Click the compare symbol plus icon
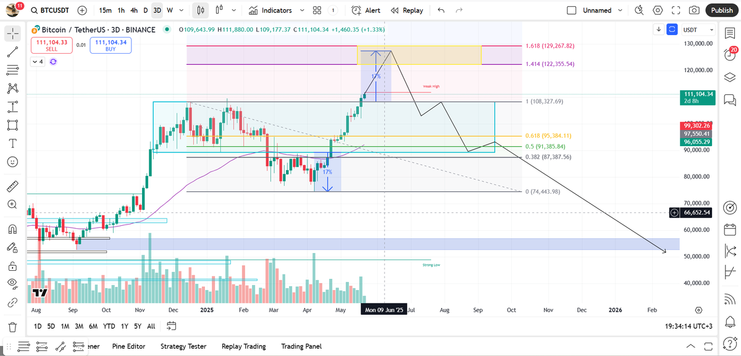This screenshot has width=741, height=356. pos(83,10)
